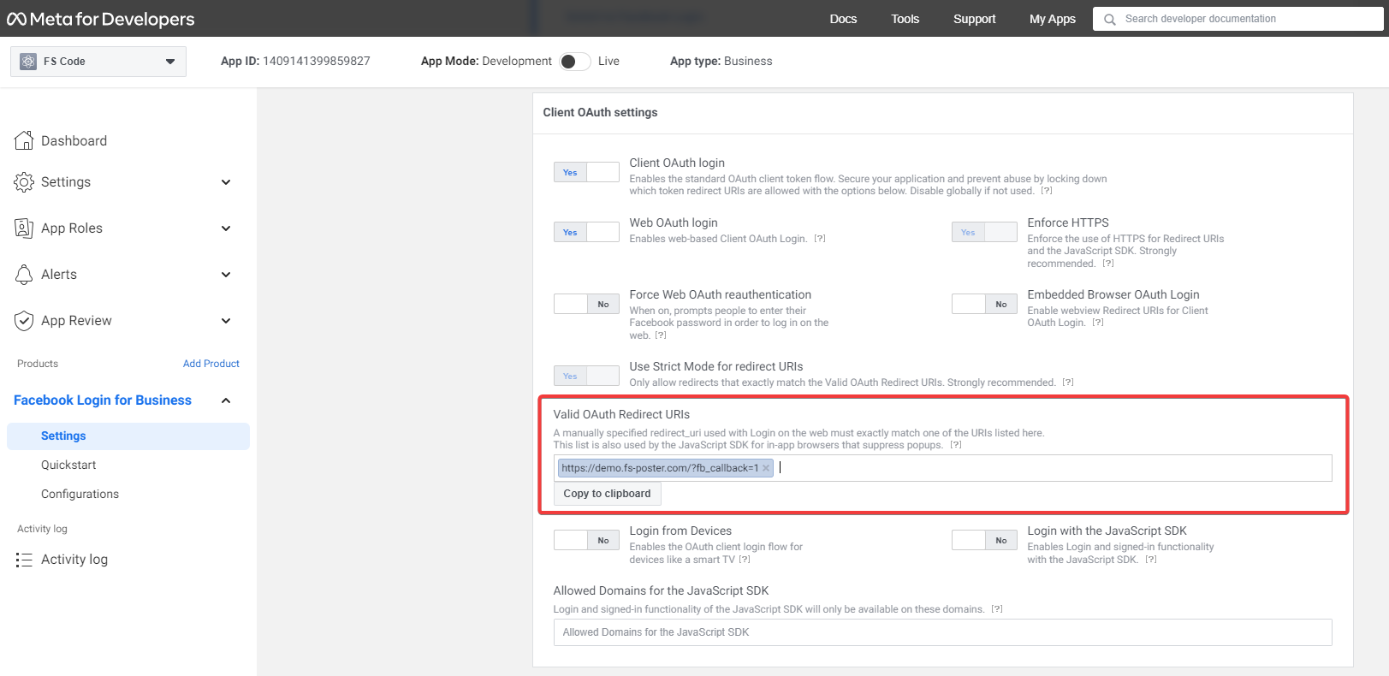Click the Allowed Domains for JavaScript SDK field
1389x676 pixels.
pyautogui.click(x=942, y=632)
